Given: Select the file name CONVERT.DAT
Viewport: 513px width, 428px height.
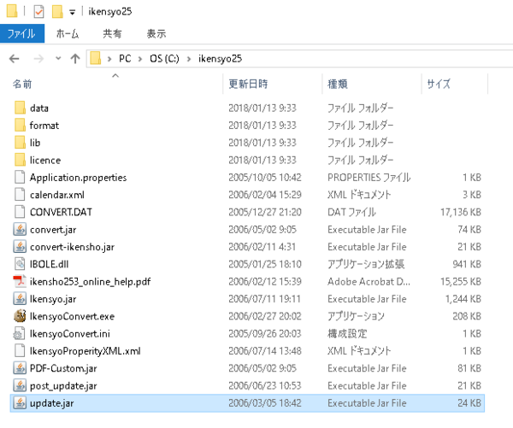Looking at the screenshot, I should 61,212.
